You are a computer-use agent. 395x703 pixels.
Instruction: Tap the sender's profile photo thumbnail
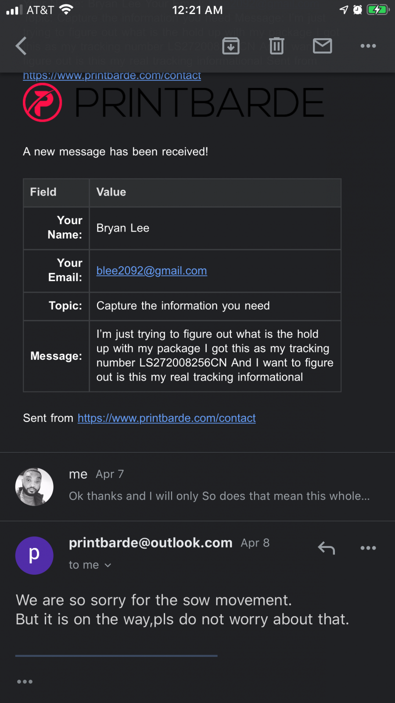34,487
